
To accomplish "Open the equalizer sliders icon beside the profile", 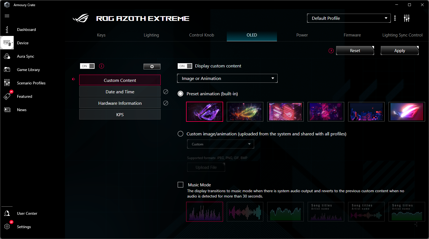I will 407,18.
